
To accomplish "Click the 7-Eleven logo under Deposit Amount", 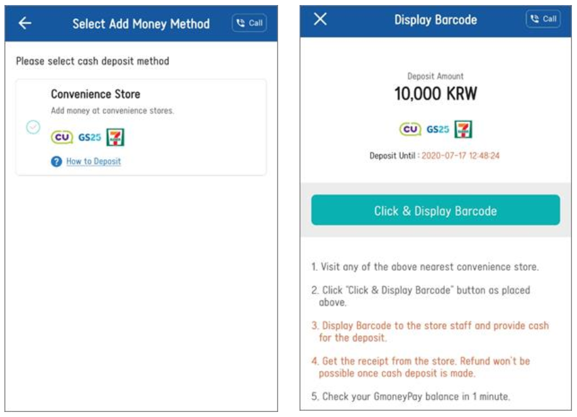I will (x=463, y=129).
